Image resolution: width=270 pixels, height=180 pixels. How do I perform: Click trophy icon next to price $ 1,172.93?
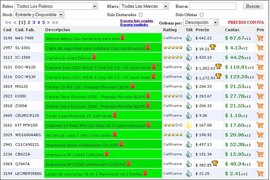pyautogui.click(x=219, y=76)
